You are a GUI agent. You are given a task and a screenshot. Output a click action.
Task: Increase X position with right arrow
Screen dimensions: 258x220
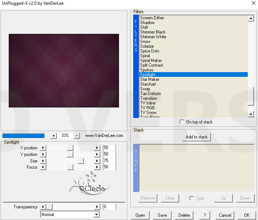[97, 148]
